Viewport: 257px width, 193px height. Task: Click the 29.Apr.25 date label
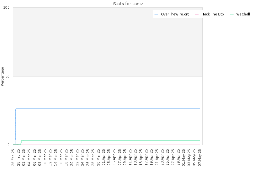(x=178, y=157)
